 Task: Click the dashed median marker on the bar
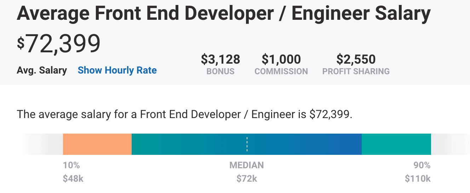[x=247, y=144]
